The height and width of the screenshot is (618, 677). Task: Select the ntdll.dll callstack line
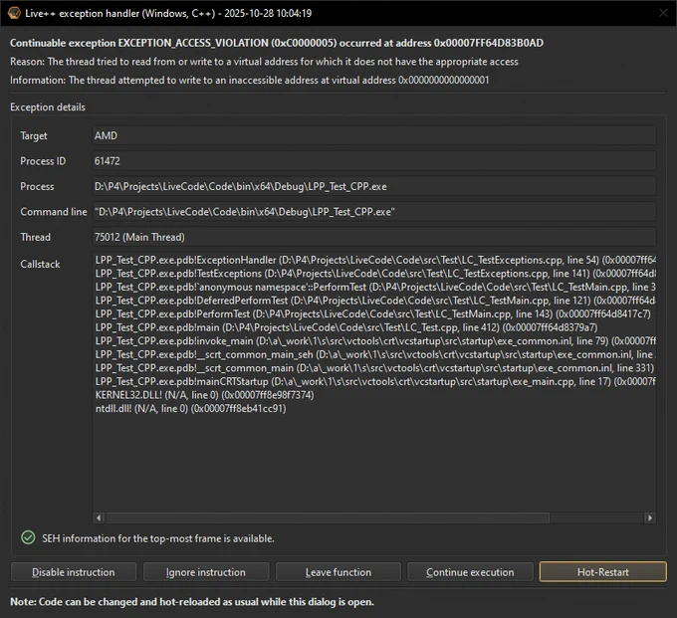[x=190, y=408]
